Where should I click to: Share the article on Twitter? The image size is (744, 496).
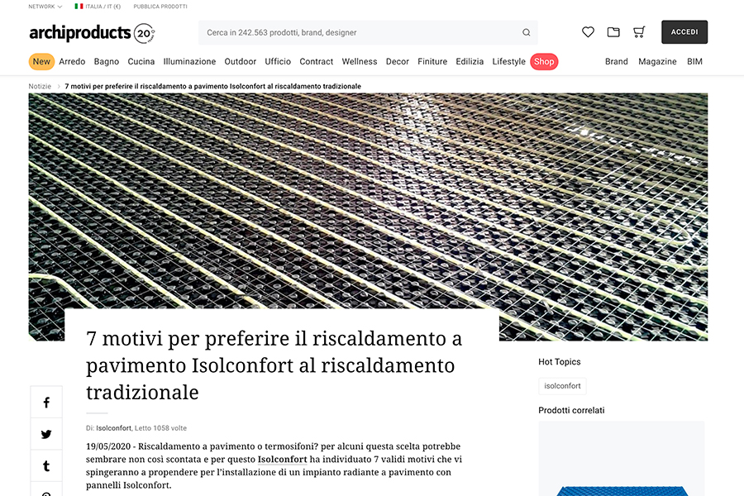[x=46, y=434]
